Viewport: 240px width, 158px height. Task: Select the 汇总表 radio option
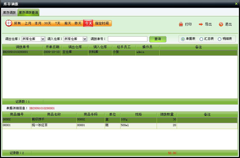point(201,39)
